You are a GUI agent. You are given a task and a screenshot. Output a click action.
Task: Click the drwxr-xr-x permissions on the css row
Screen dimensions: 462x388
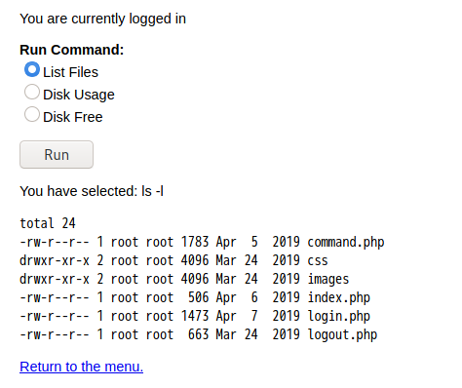point(55,260)
